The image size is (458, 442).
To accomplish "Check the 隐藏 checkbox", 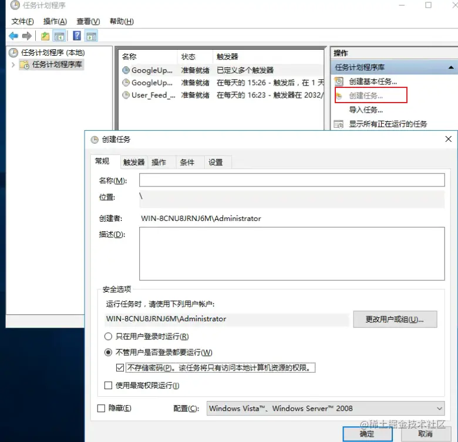I will [x=101, y=408].
